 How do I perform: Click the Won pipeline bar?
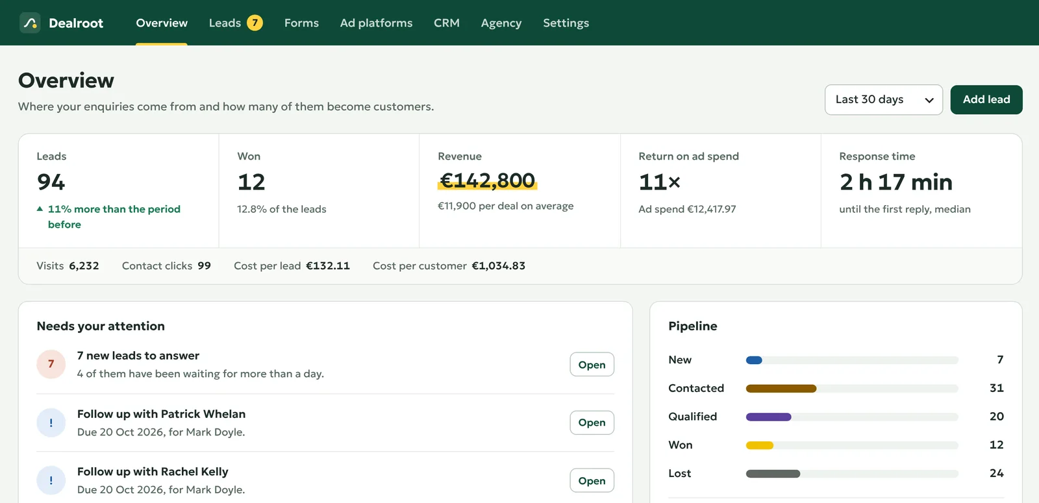(852, 445)
